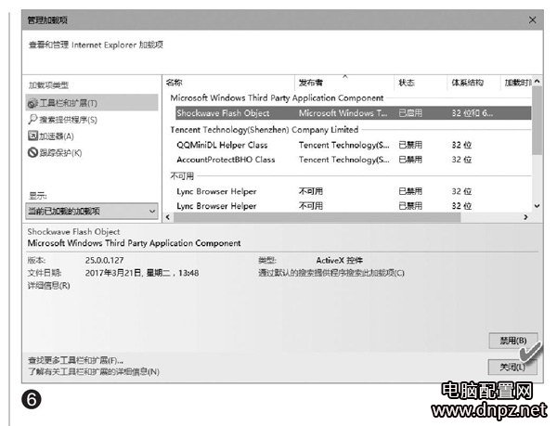Click the file date 2017年3月21日 value
This screenshot has width=557, height=426.
tap(142, 273)
